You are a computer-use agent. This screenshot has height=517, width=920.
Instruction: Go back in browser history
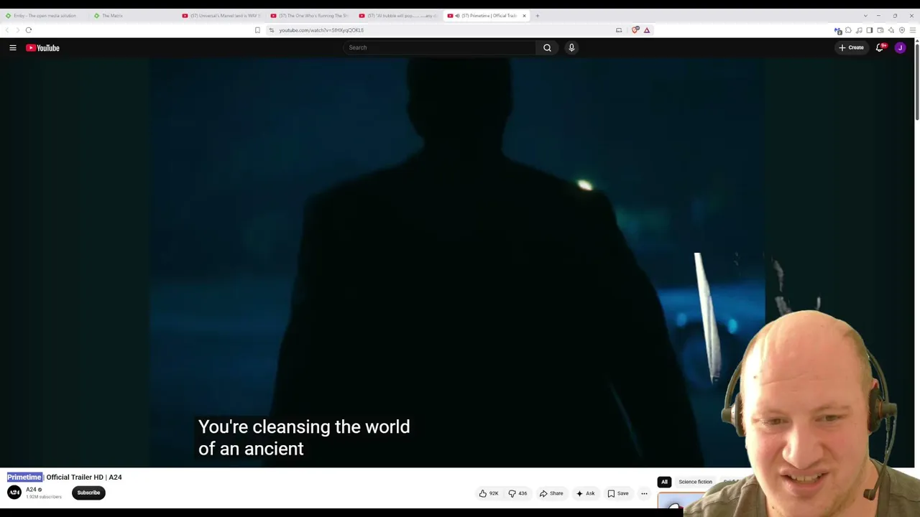click(x=7, y=30)
